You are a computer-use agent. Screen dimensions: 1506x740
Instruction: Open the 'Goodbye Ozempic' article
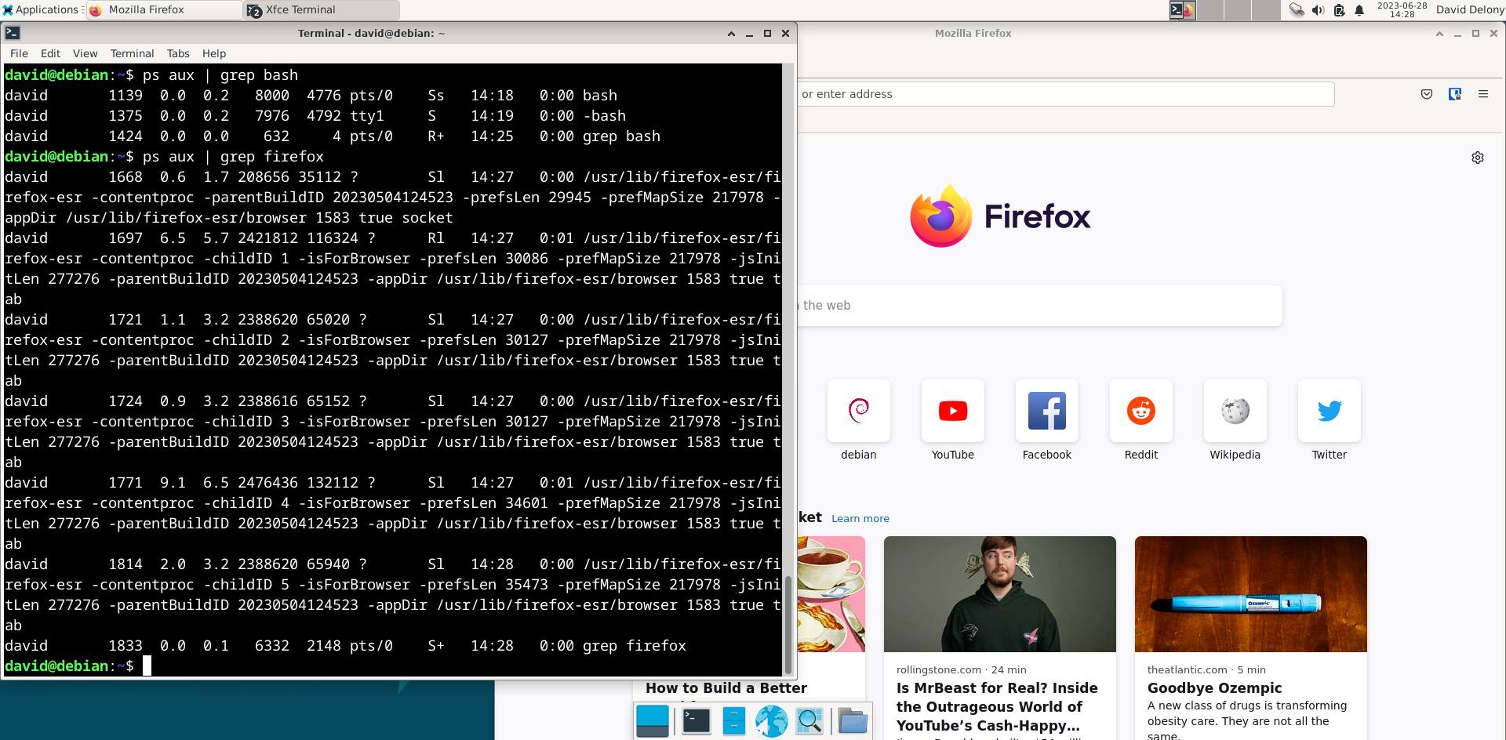(1214, 687)
